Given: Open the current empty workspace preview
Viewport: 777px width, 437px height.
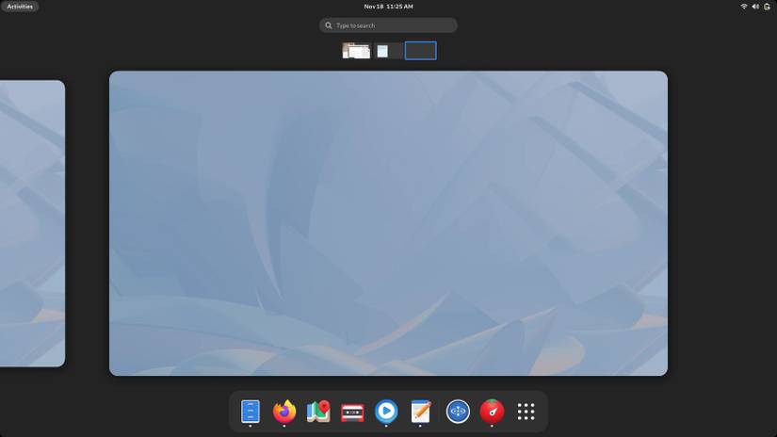Looking at the screenshot, I should coord(388,223).
